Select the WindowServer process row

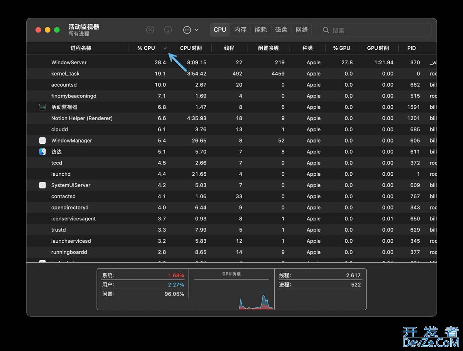click(x=231, y=62)
